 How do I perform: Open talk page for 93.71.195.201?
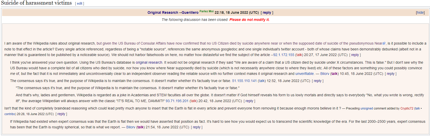pyautogui.click(x=194, y=101)
